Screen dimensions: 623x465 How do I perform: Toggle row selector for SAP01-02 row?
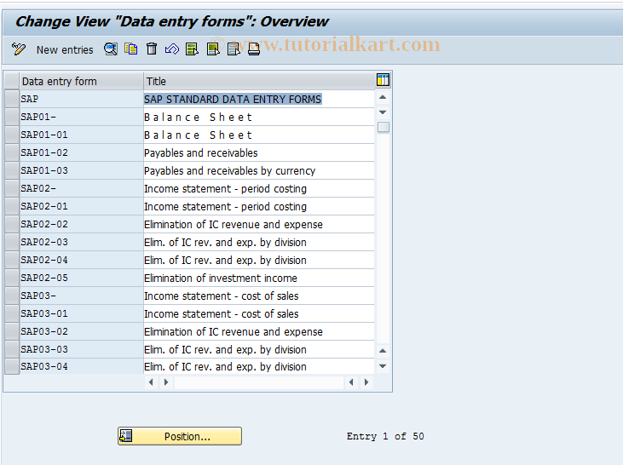coord(12,152)
